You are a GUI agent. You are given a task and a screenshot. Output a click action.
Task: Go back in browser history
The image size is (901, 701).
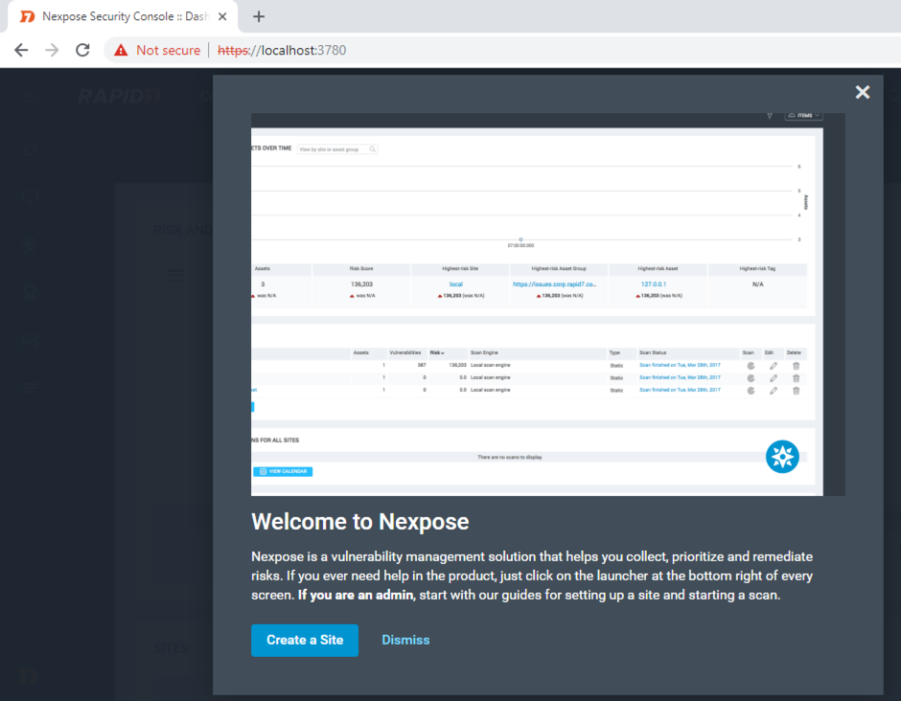coord(21,50)
